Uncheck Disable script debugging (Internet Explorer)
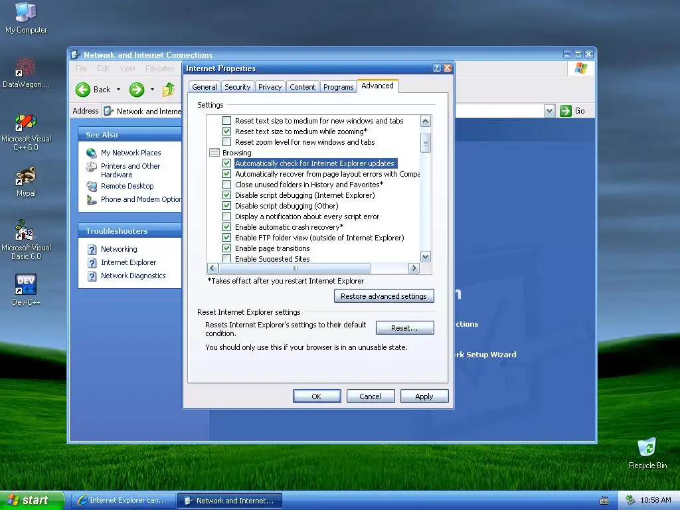 click(x=226, y=195)
